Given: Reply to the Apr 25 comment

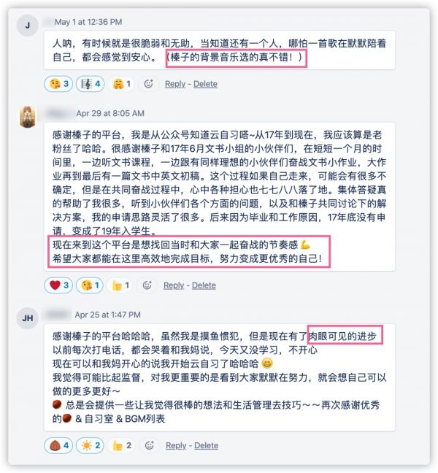Looking at the screenshot, I should [176, 445].
